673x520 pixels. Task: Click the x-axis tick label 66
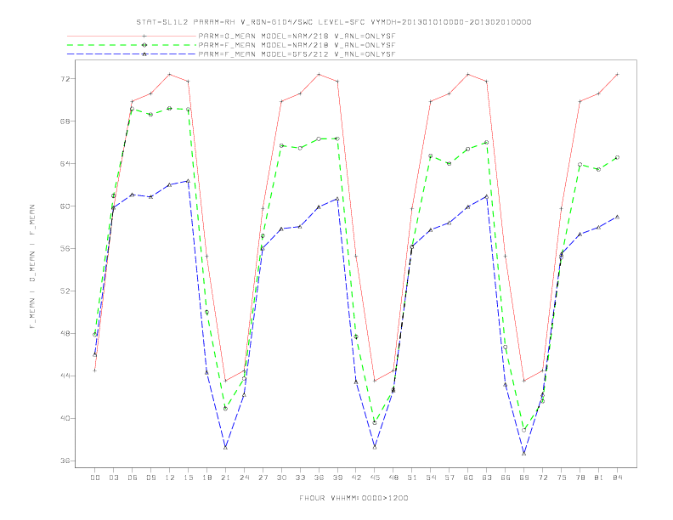coord(506,478)
